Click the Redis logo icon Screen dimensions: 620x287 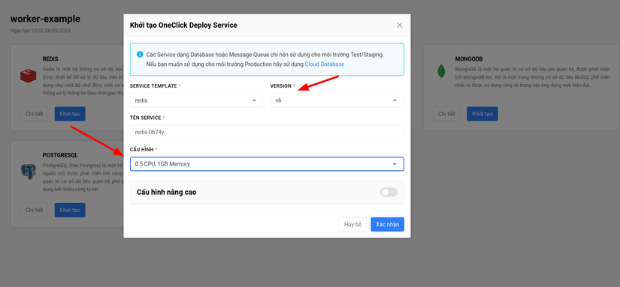28,76
